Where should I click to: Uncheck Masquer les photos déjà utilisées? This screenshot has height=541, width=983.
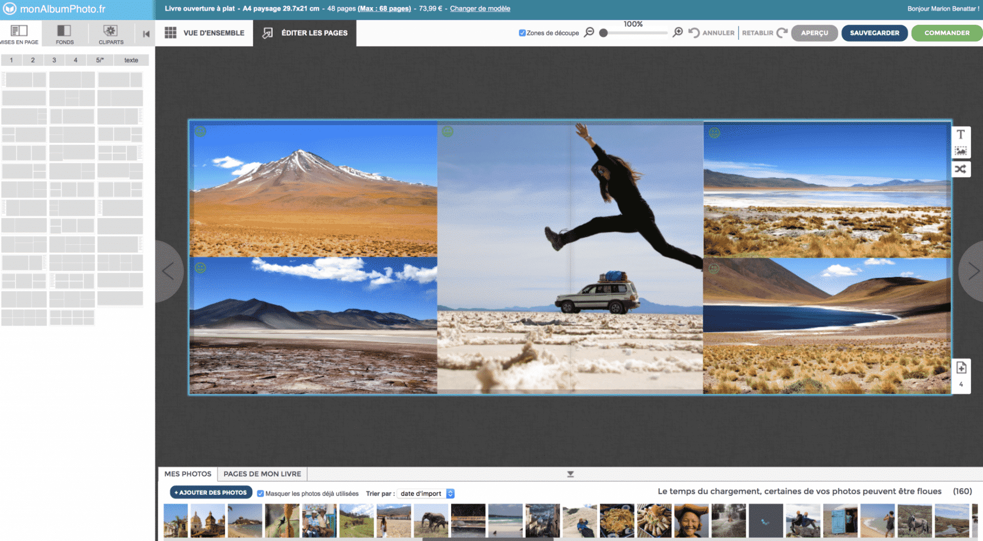point(260,493)
